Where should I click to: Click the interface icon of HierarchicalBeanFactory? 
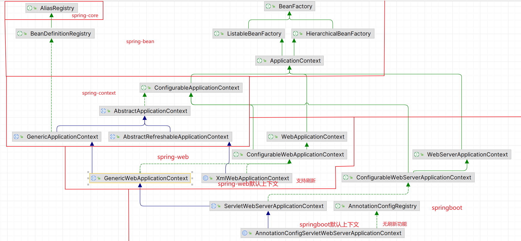pos(296,34)
